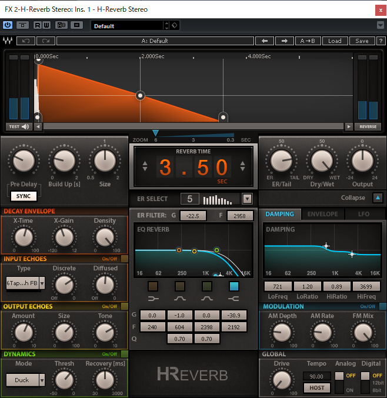
Task: Click the ER FILTER frequency 2958 field
Action: tap(240, 216)
